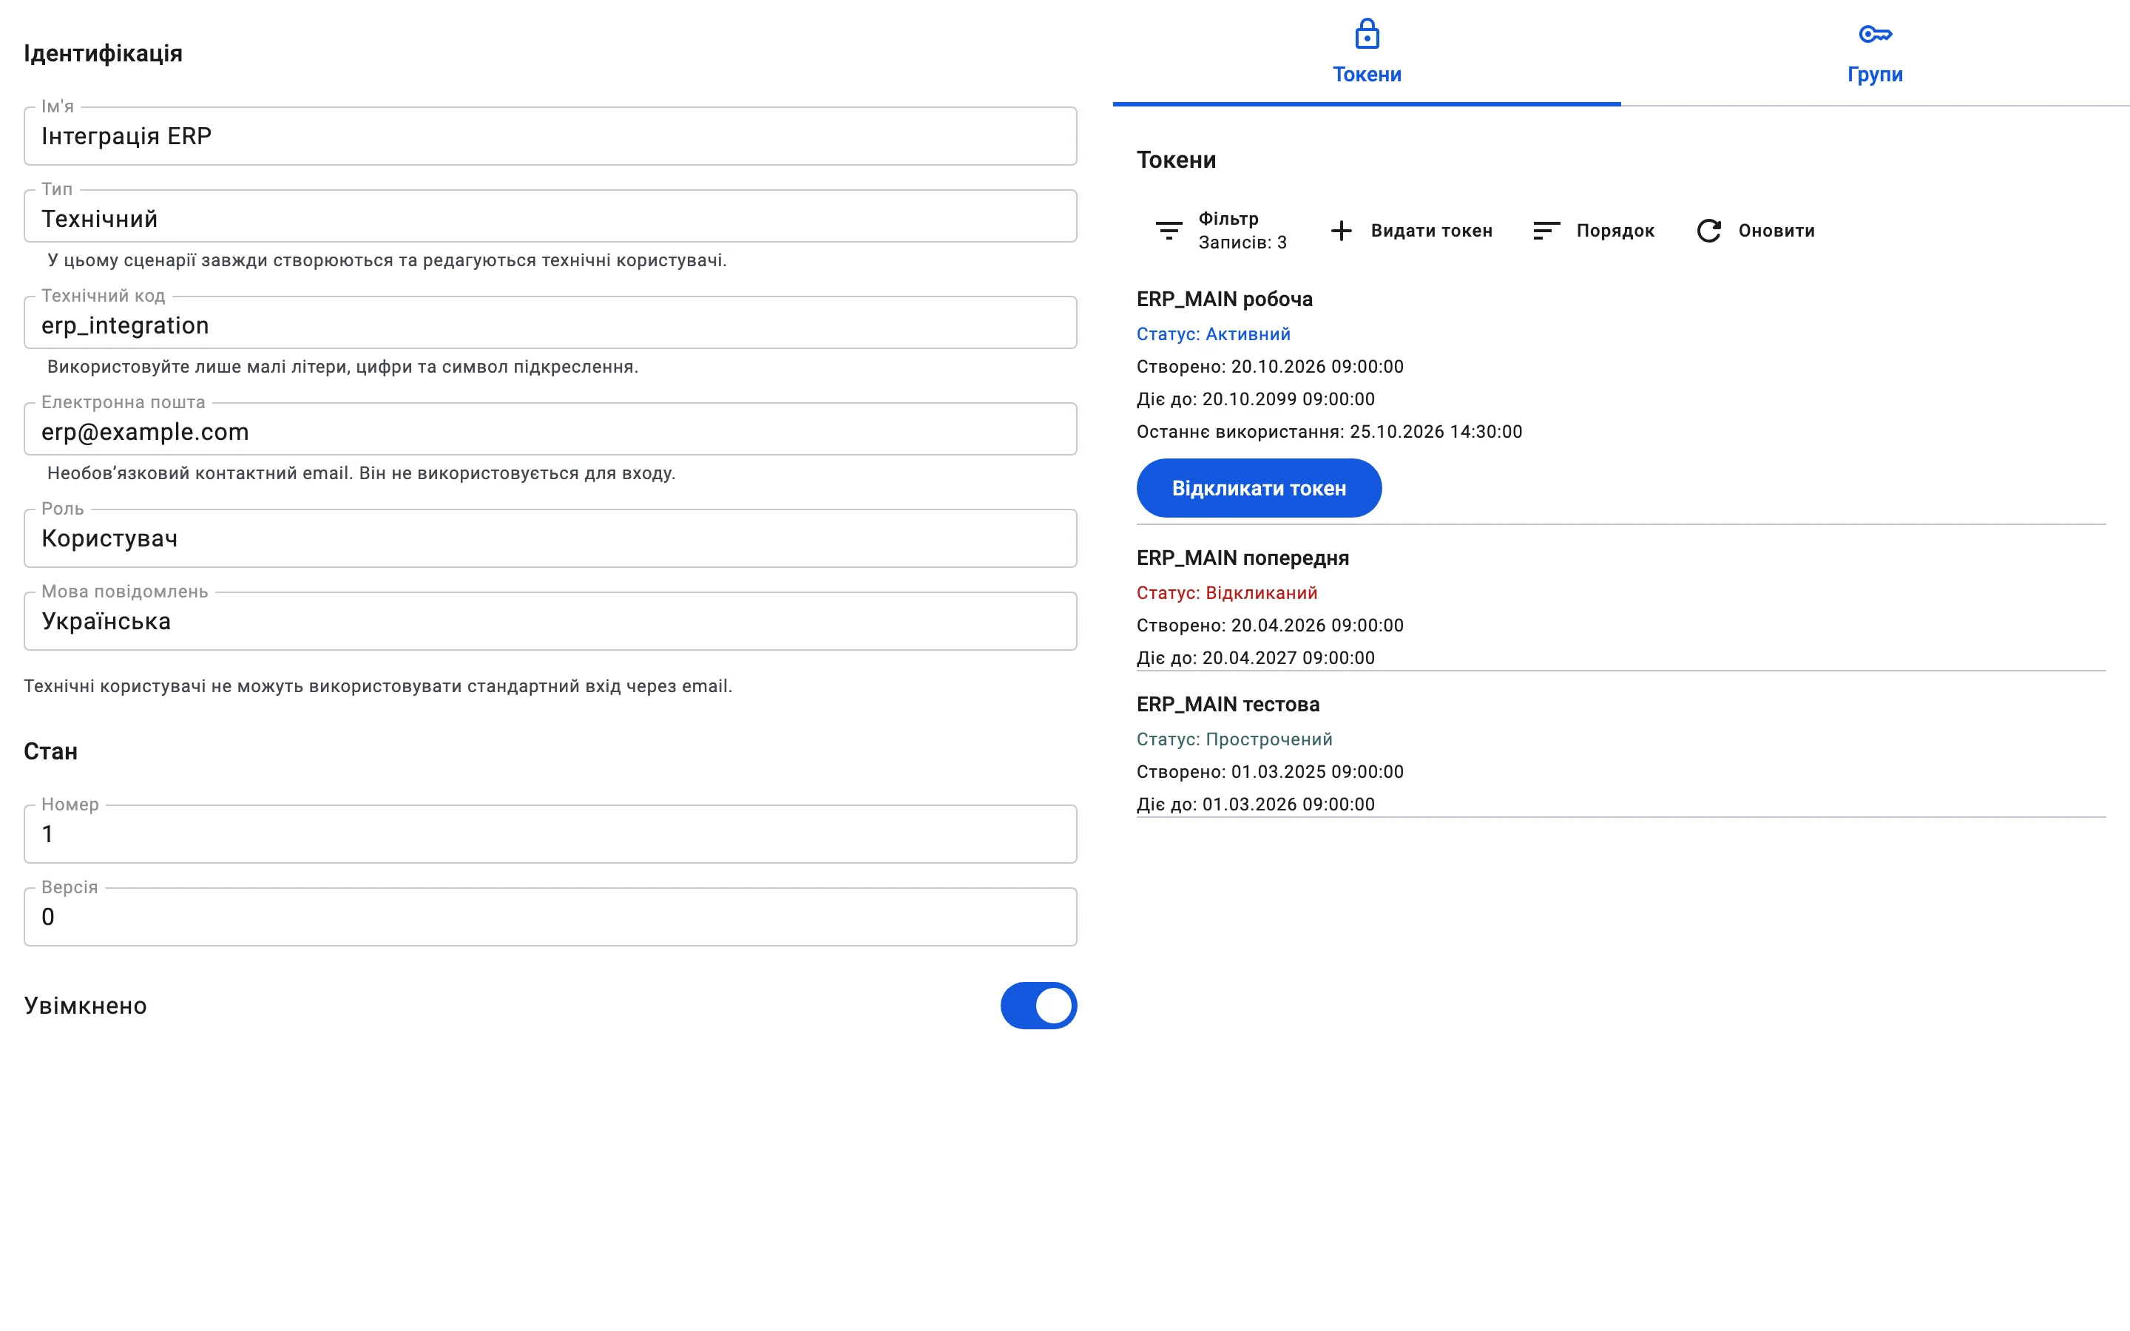Viewport: 2130px width, 1331px height.
Task: Click the plus icon for Видати токен
Action: tap(1340, 231)
